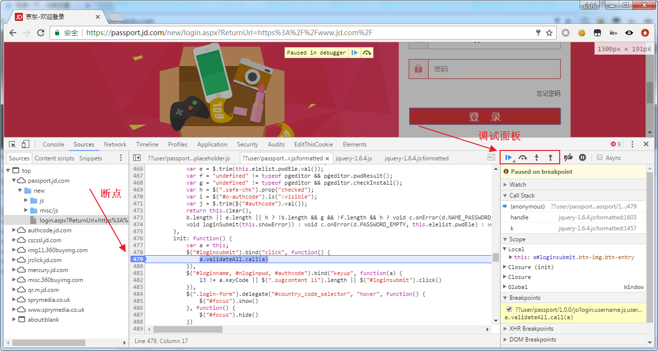The image size is (658, 351).
Task: Click the 登录 login button
Action: pos(485,117)
